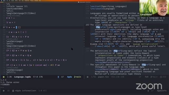Open the Apple menu

click(1, 1)
